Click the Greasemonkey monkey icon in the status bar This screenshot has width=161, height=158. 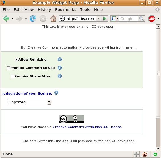click(x=145, y=154)
